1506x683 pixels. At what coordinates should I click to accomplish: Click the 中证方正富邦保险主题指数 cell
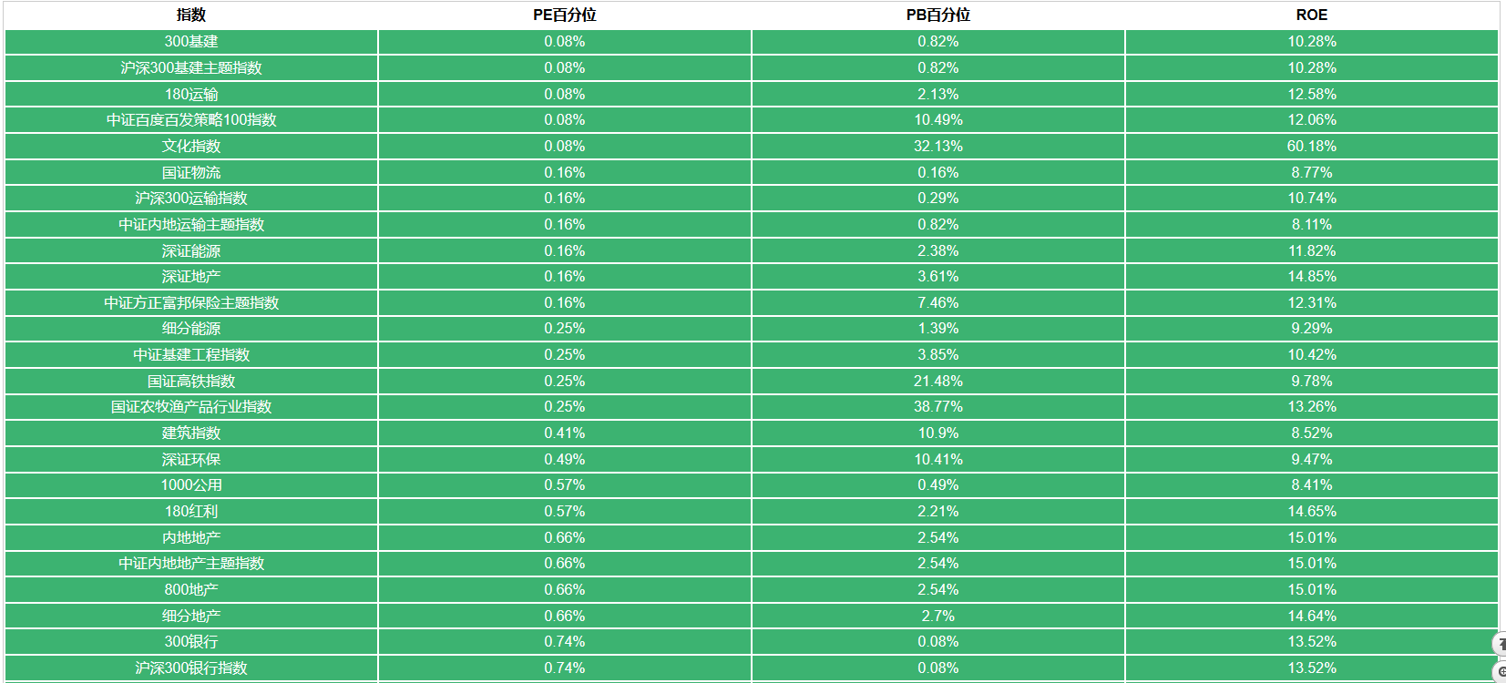click(x=191, y=303)
